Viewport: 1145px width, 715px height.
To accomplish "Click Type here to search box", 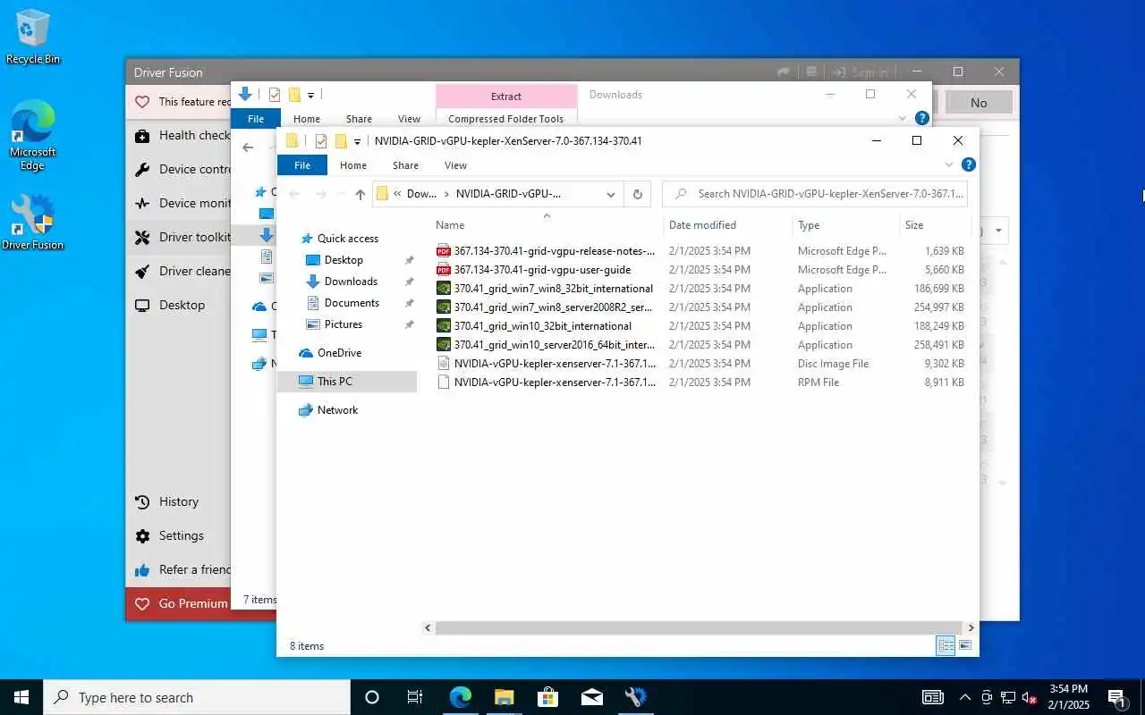I will point(197,697).
